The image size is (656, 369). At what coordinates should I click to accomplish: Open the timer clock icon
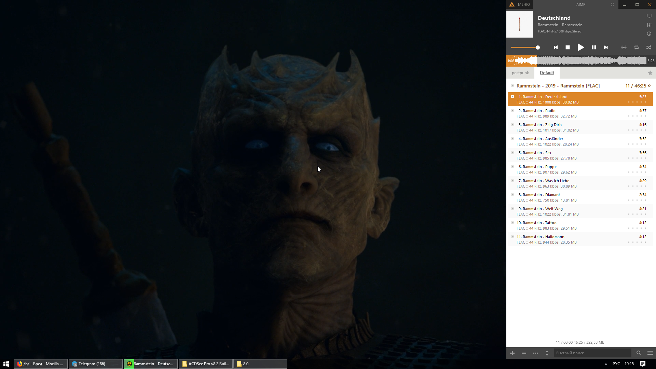649,34
